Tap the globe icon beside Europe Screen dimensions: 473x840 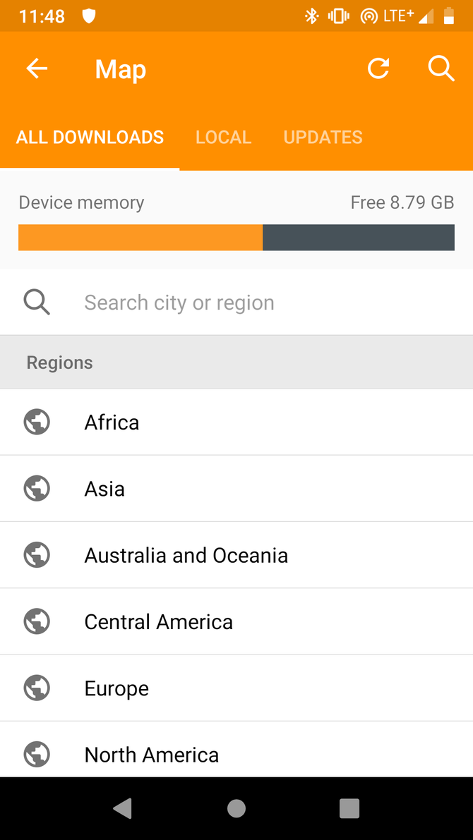37,688
